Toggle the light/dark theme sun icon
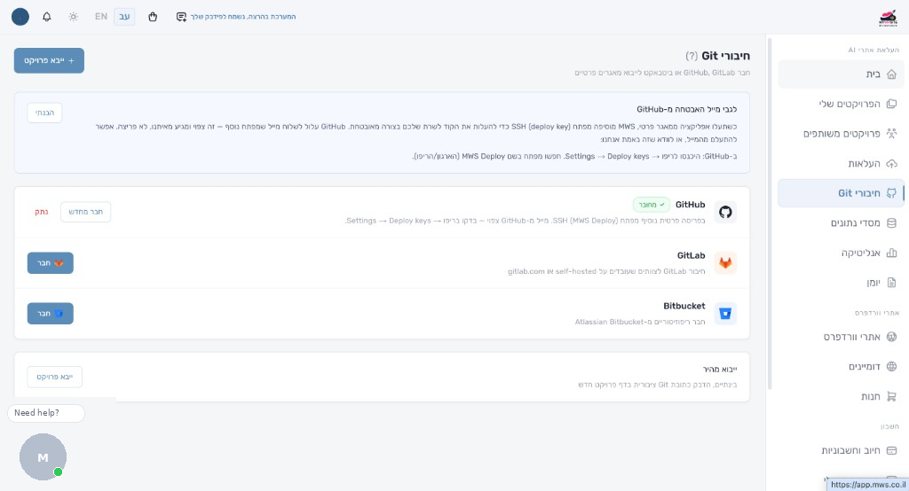 [x=73, y=17]
